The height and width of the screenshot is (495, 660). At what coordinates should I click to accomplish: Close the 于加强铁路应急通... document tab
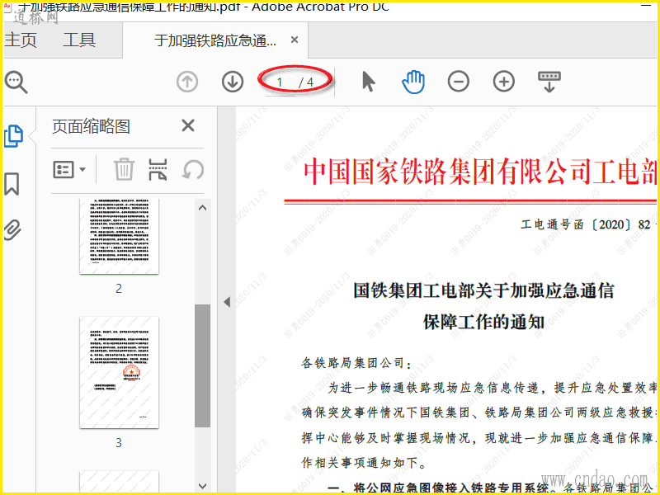pyautogui.click(x=295, y=40)
